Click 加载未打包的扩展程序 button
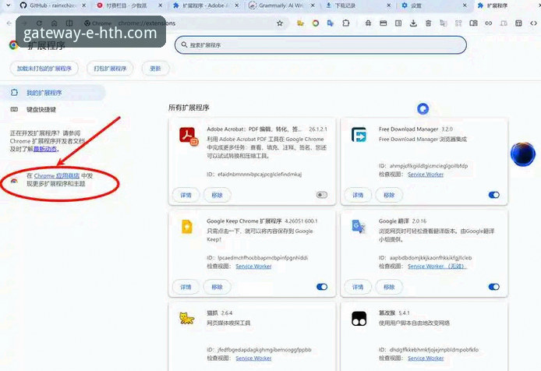541x371 pixels. [x=44, y=69]
